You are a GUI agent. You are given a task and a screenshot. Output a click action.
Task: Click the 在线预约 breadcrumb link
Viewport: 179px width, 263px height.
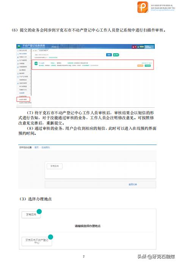coord(46,147)
